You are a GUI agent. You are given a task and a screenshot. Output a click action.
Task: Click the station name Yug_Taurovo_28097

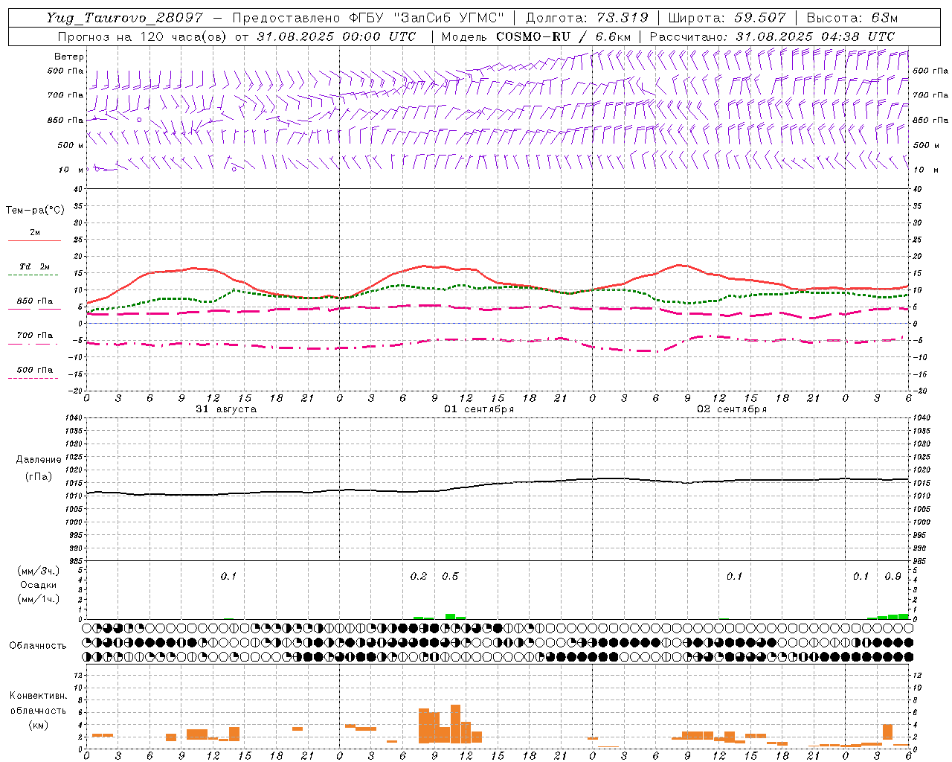point(124,18)
